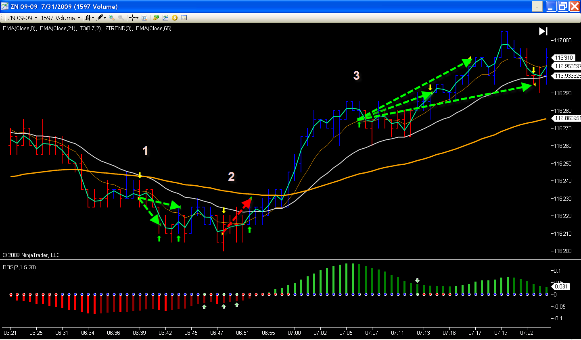Open the strategies gold coin icon
This screenshot has height=340, width=581.
click(175, 18)
